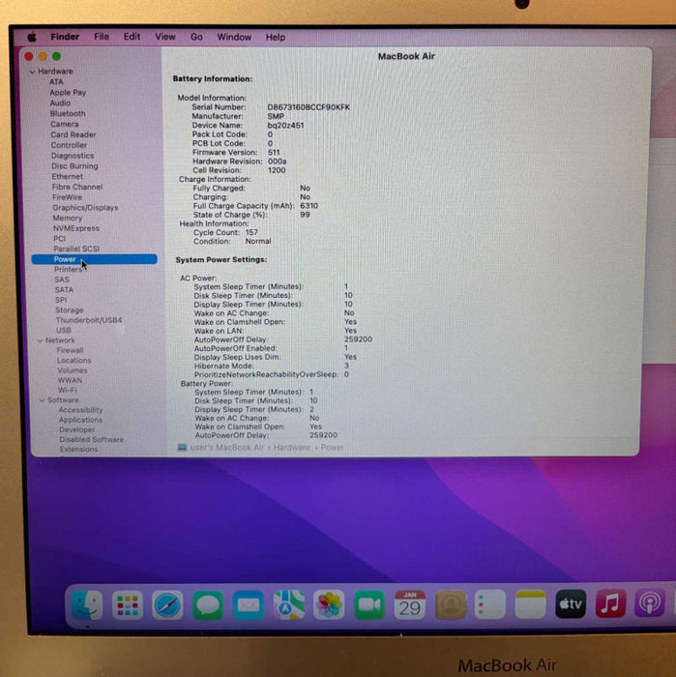Open Reminders app in Dock
The width and height of the screenshot is (676, 677).
[490, 604]
